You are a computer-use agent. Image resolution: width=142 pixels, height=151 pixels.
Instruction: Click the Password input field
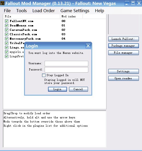pyautogui.click(x=66, y=70)
